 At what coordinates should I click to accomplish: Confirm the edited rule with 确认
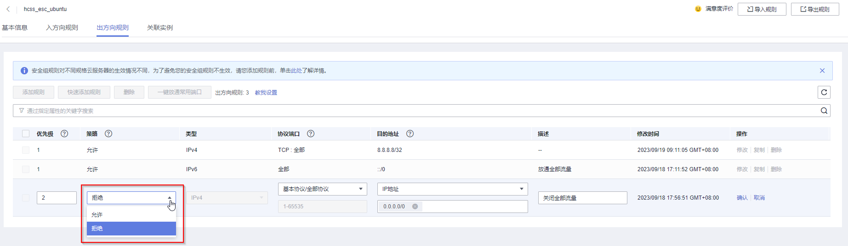point(742,198)
